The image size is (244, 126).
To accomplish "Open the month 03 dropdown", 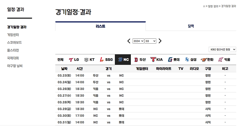I will pos(150,41).
